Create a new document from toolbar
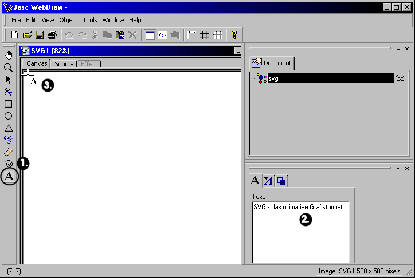415x278 pixels. tap(14, 35)
